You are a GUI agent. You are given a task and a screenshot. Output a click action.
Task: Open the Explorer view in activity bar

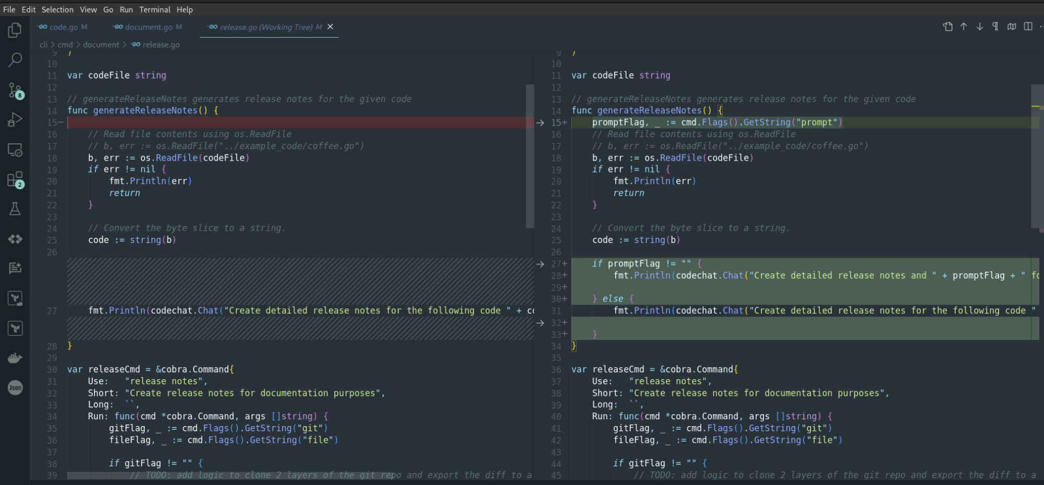[15, 30]
